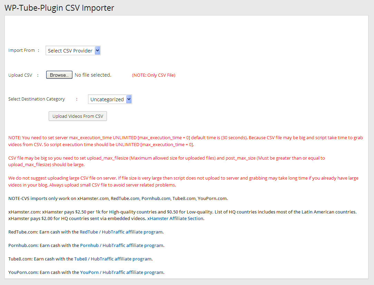Click the '(NOTE: Only CSV File)' notice
Screen dimensions: 374x285
pos(154,75)
